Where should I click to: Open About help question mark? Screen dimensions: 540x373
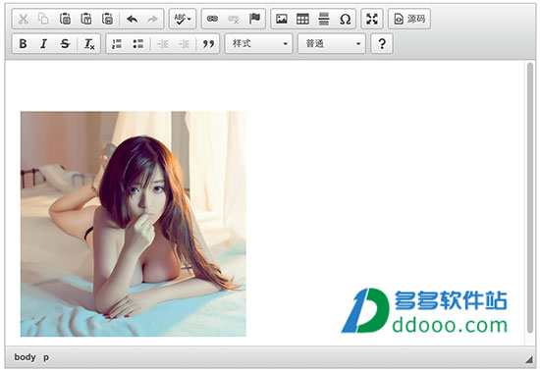point(382,43)
